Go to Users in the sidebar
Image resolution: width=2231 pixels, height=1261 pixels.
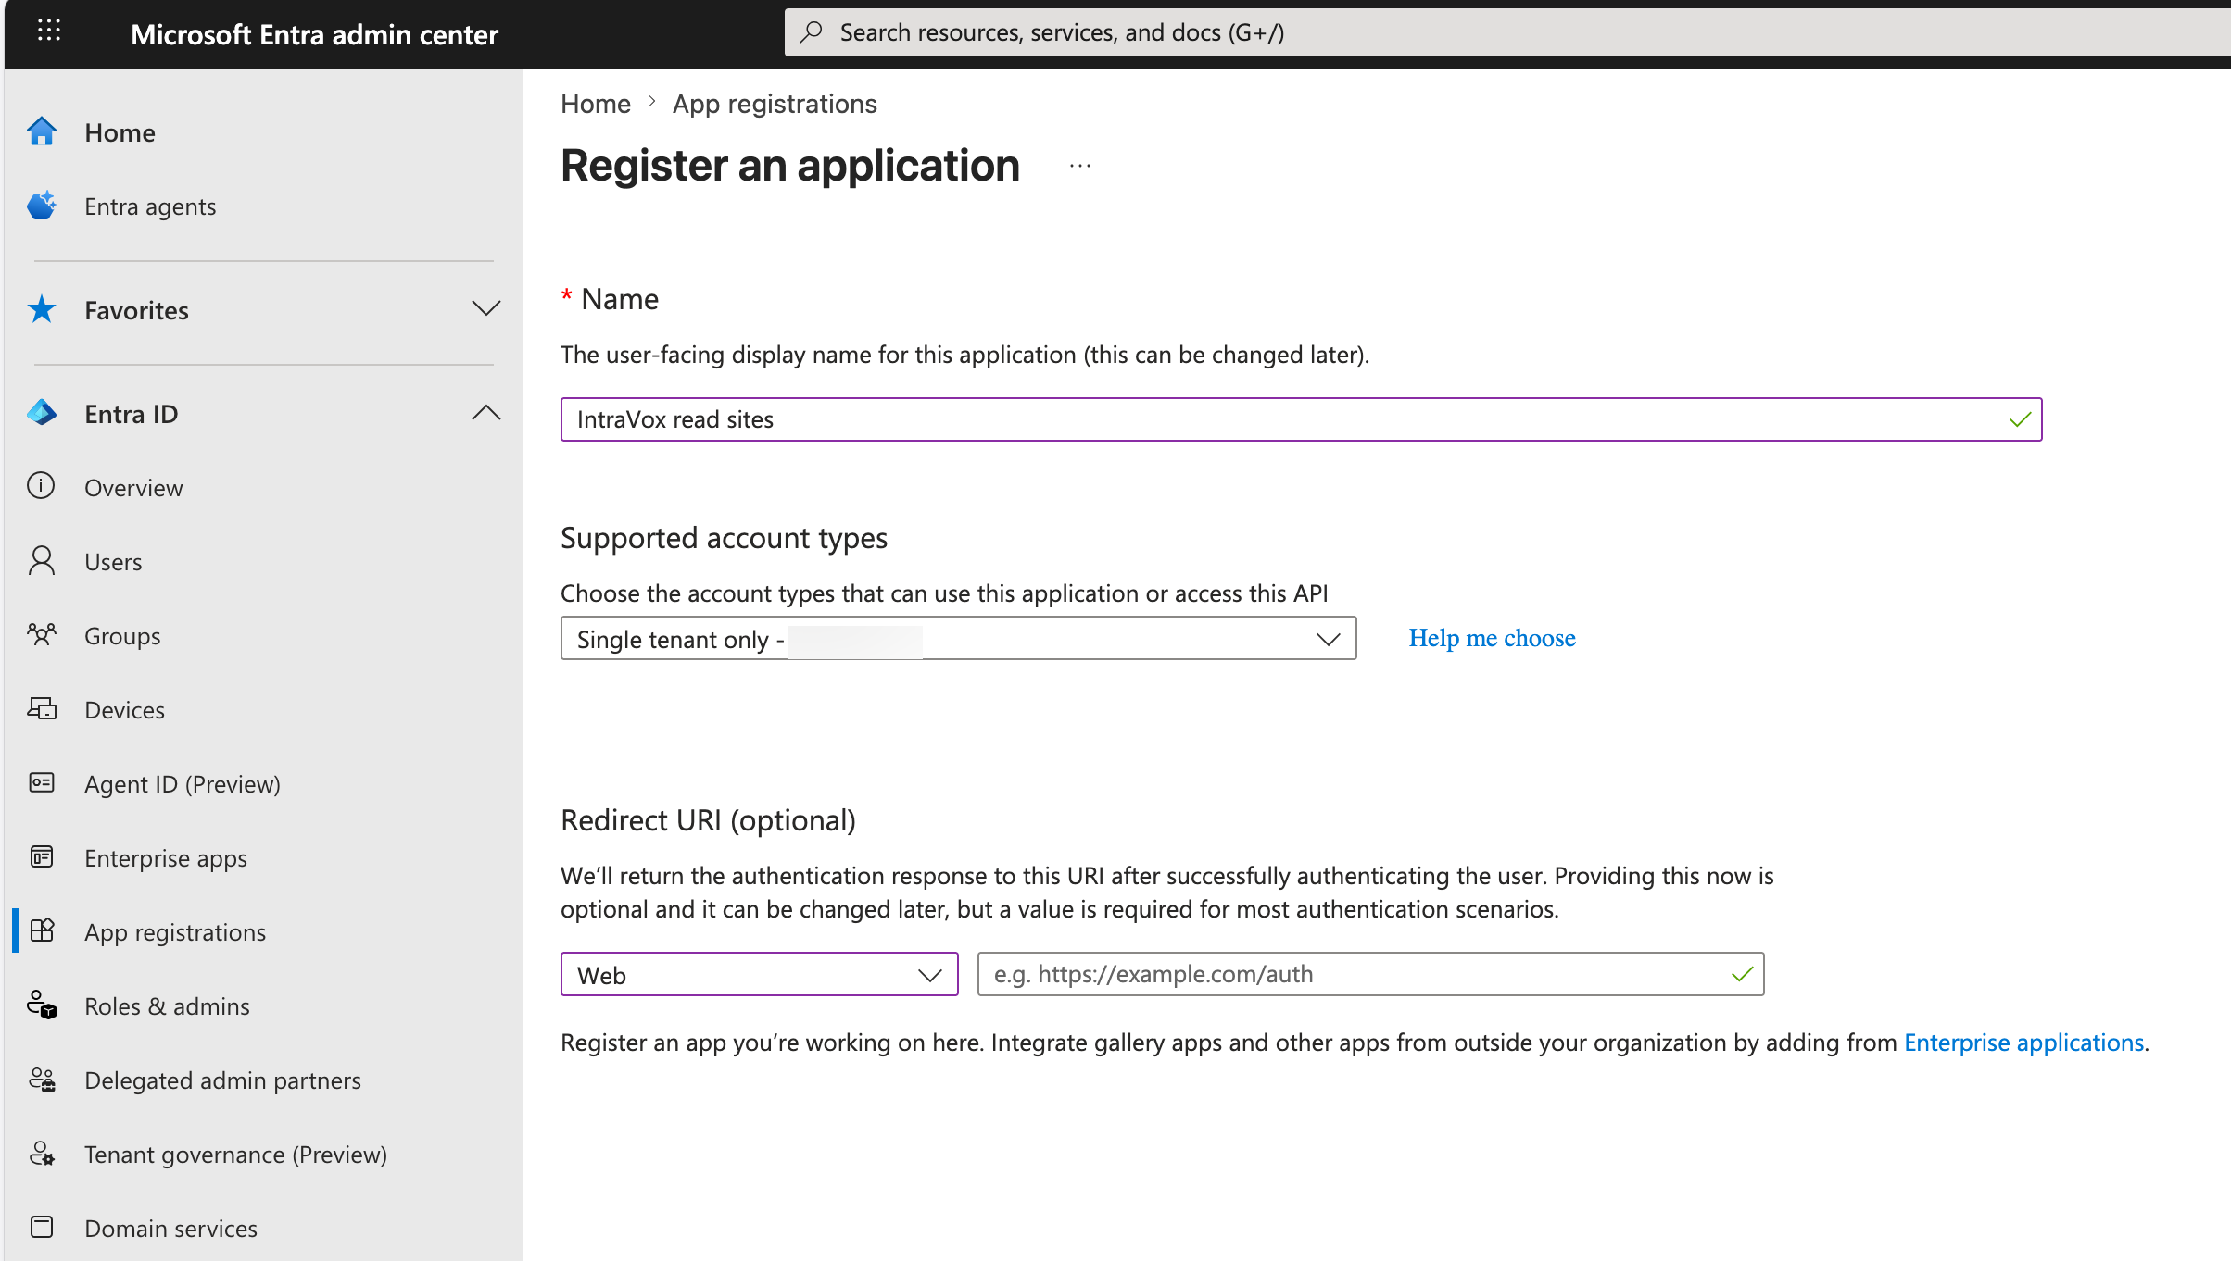(x=113, y=562)
